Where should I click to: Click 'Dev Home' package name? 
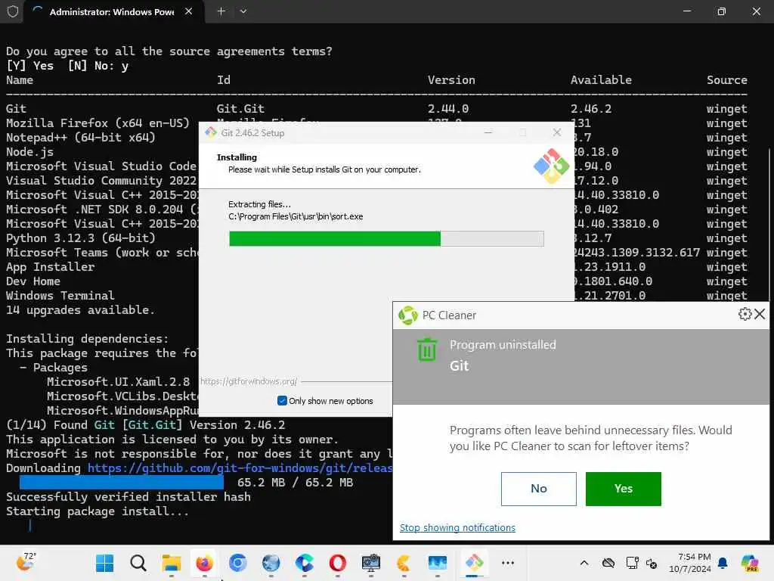(33, 281)
